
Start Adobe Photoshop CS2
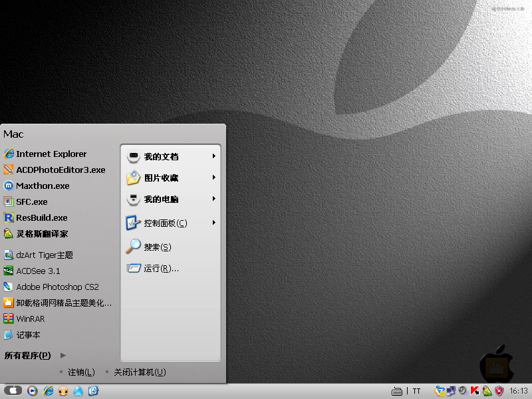(51, 287)
